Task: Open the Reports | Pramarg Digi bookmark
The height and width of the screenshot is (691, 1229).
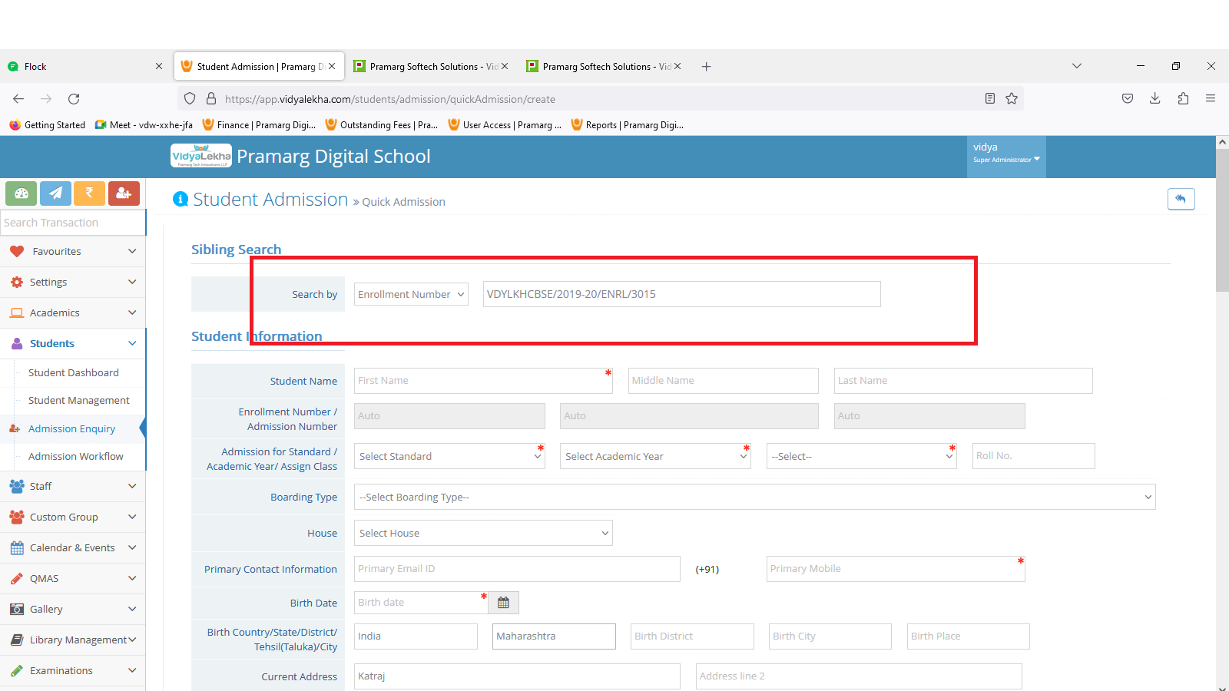Action: (x=628, y=125)
